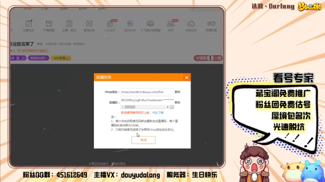Click the yellow 钻粉 pill button
The image size is (325, 182).
pyautogui.click(x=61, y=58)
